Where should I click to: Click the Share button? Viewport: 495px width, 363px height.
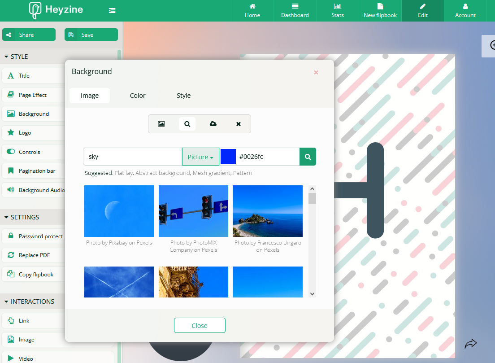tap(29, 35)
